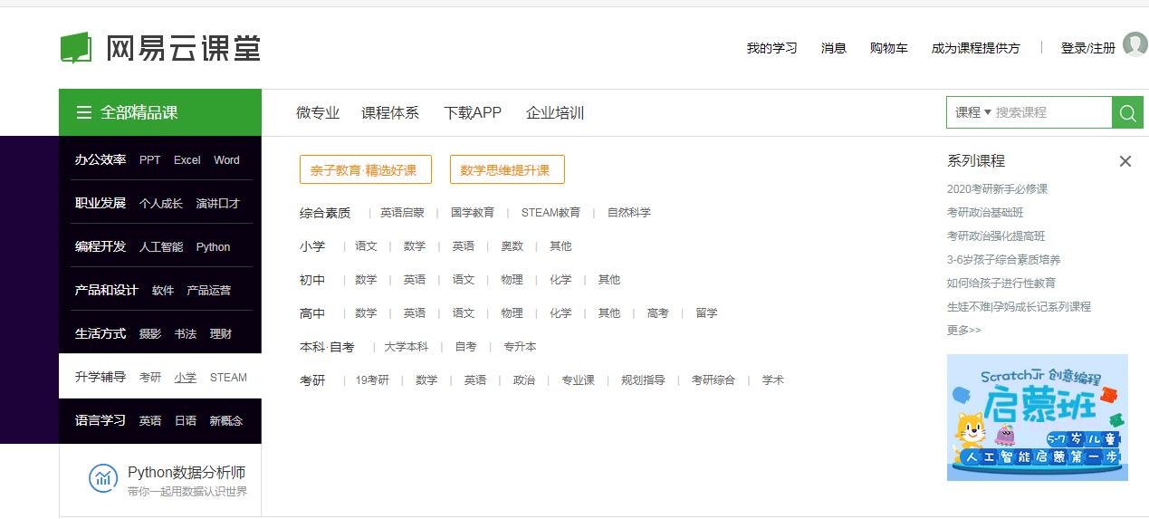Select 升学辅导 category
The width and height of the screenshot is (1149, 519).
click(101, 377)
